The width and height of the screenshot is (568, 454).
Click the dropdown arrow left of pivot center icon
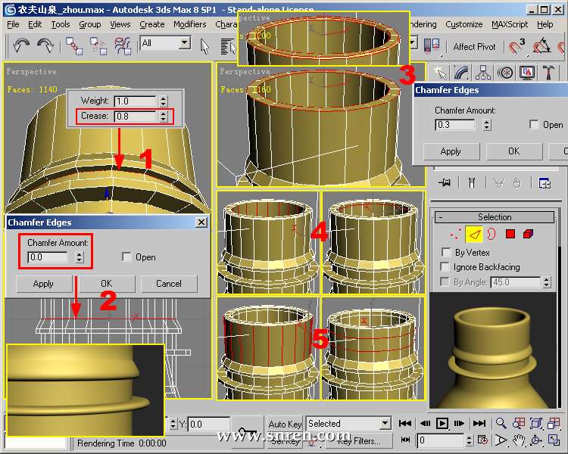click(413, 42)
